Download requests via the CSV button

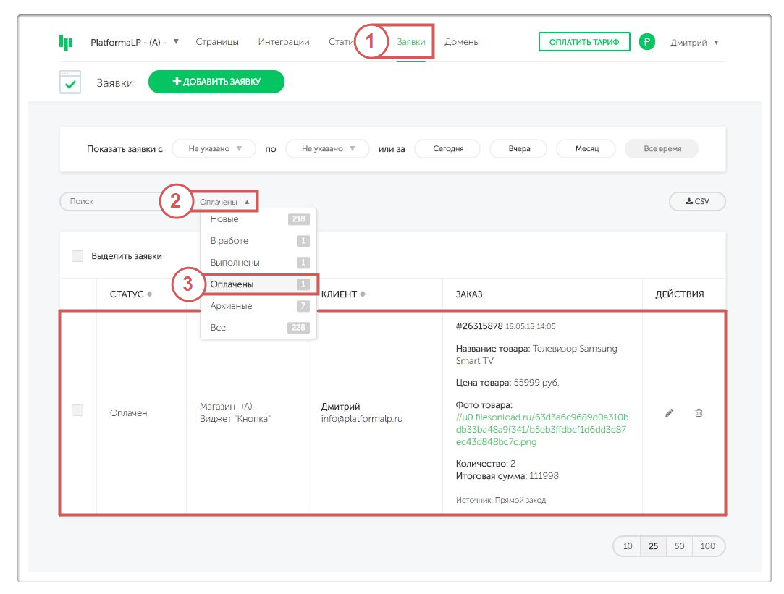697,201
